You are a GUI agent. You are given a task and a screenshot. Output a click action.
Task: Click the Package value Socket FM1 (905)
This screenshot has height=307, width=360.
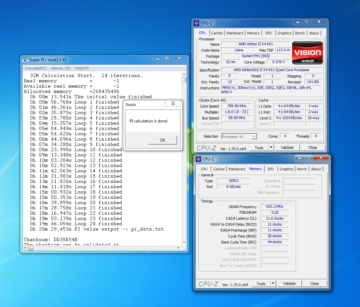click(256, 56)
